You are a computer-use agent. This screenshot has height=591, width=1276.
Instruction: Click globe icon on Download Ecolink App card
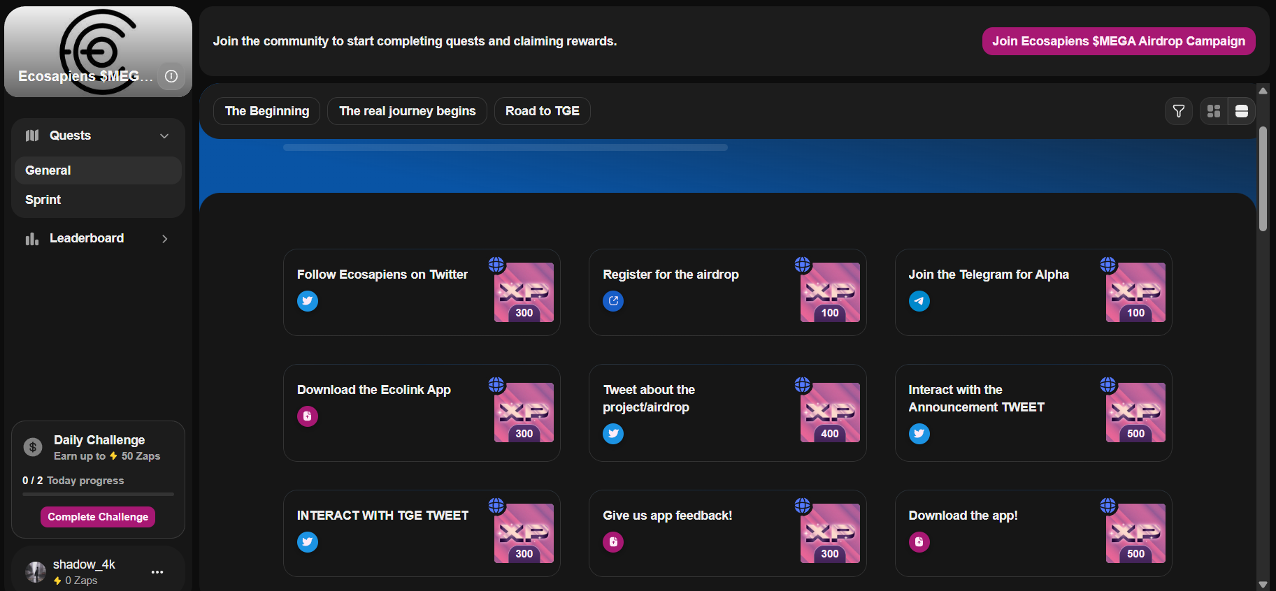tap(496, 385)
